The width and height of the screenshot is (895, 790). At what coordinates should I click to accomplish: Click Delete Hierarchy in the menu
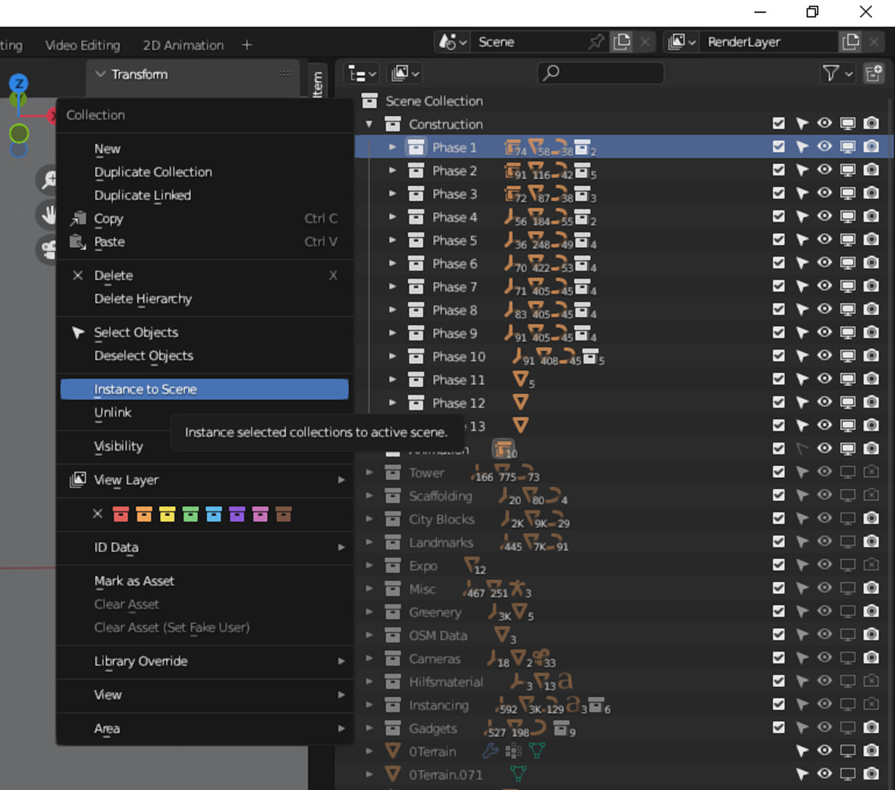(143, 299)
